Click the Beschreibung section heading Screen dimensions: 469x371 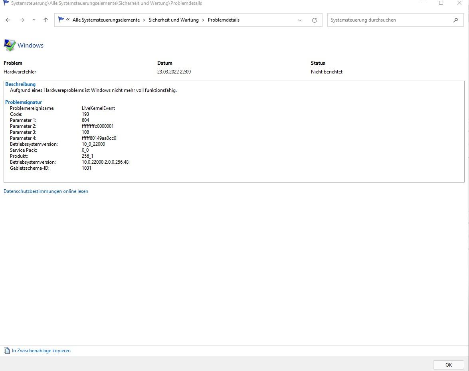coord(20,84)
